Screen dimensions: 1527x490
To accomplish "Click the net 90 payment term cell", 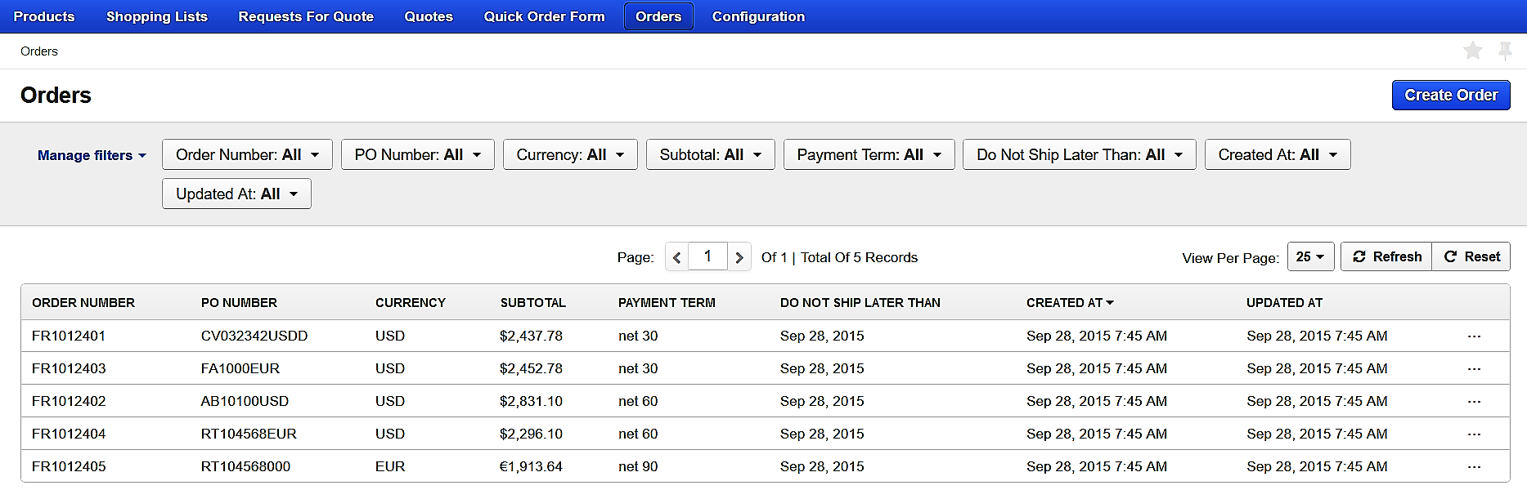I will (x=638, y=467).
